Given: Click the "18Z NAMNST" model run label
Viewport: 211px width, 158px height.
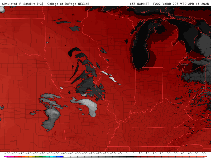Looking at the screenshot, I should 139,4.
